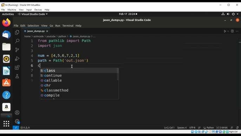This screenshot has height=136, width=241.
Task: Open the Search view icon
Action: pyautogui.click(x=17, y=41)
